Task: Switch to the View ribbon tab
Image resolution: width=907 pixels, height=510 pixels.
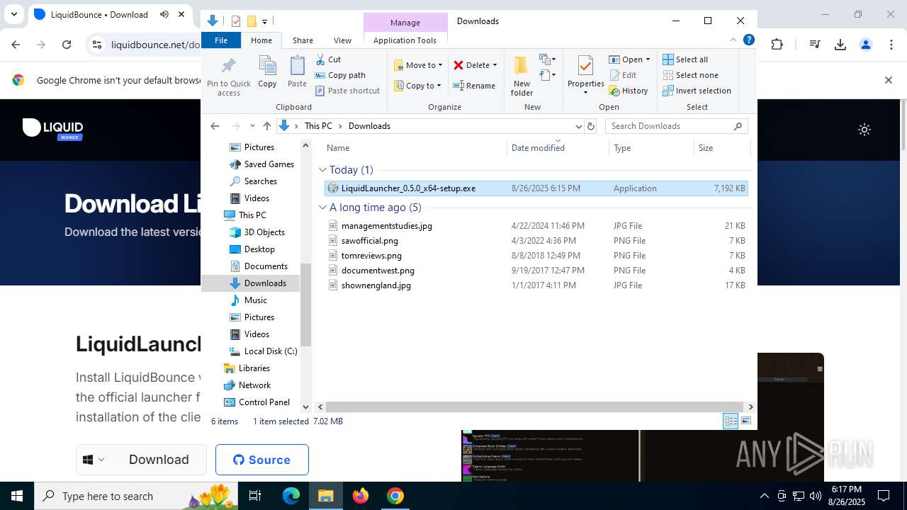Action: pos(342,40)
